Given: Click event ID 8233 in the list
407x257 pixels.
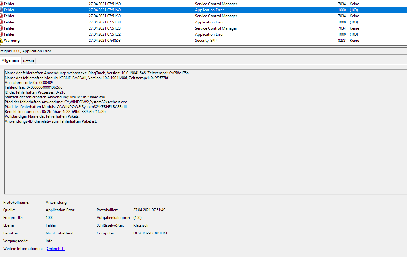Looking at the screenshot, I should click(x=342, y=41).
